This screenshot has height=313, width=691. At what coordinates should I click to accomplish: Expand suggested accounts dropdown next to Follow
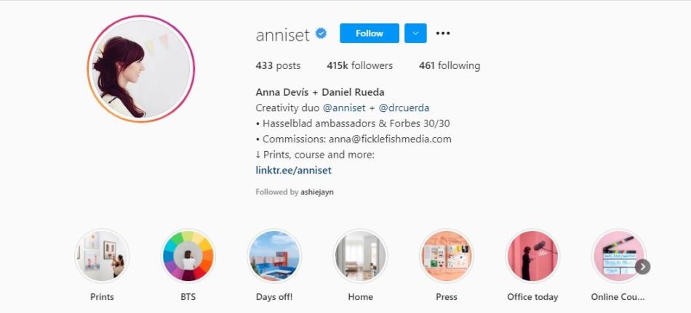pyautogui.click(x=415, y=33)
